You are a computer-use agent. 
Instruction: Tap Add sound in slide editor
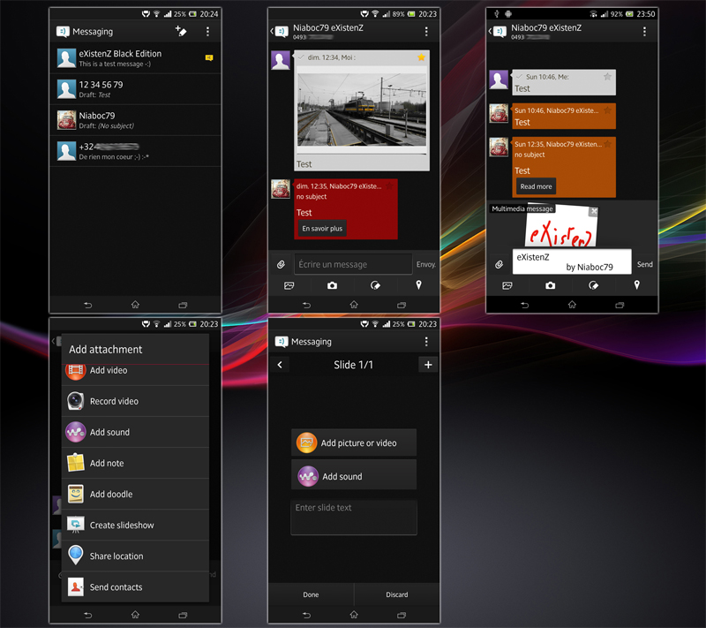point(354,476)
